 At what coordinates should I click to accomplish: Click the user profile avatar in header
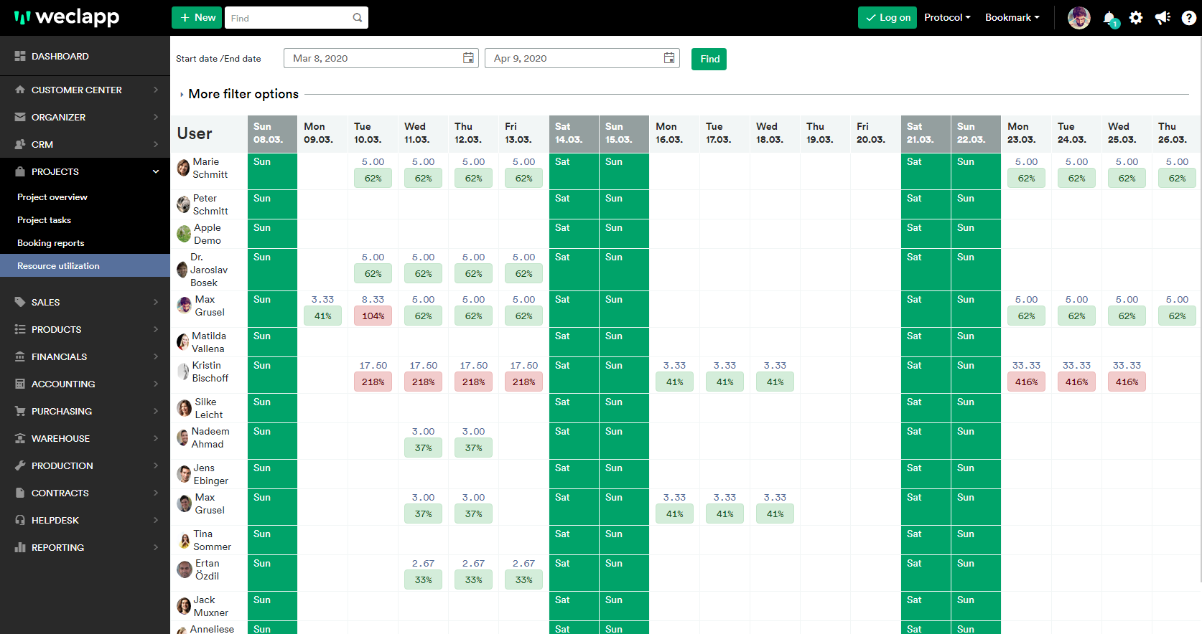[x=1078, y=18]
